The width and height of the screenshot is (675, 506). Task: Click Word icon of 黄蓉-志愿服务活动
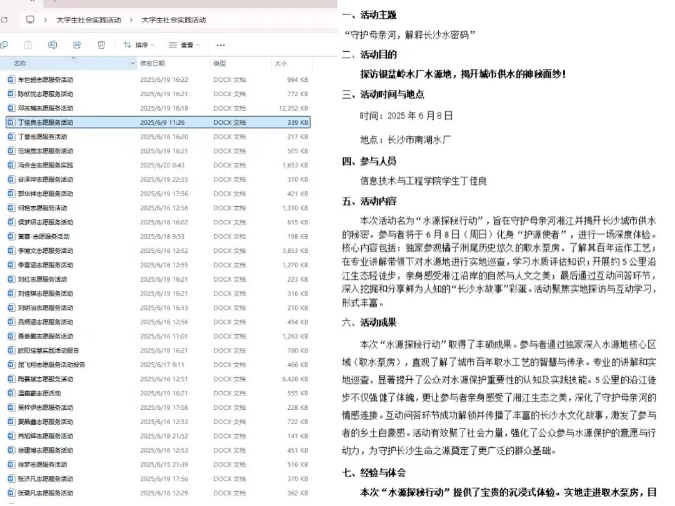tap(12, 236)
